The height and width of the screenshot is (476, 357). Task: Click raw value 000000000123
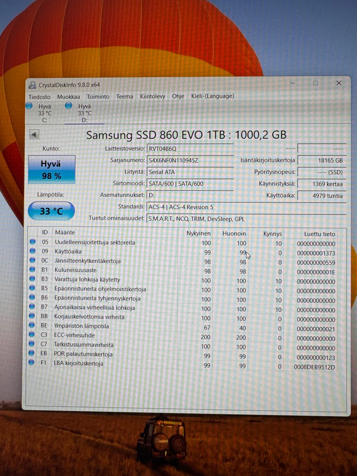pyautogui.click(x=316, y=358)
